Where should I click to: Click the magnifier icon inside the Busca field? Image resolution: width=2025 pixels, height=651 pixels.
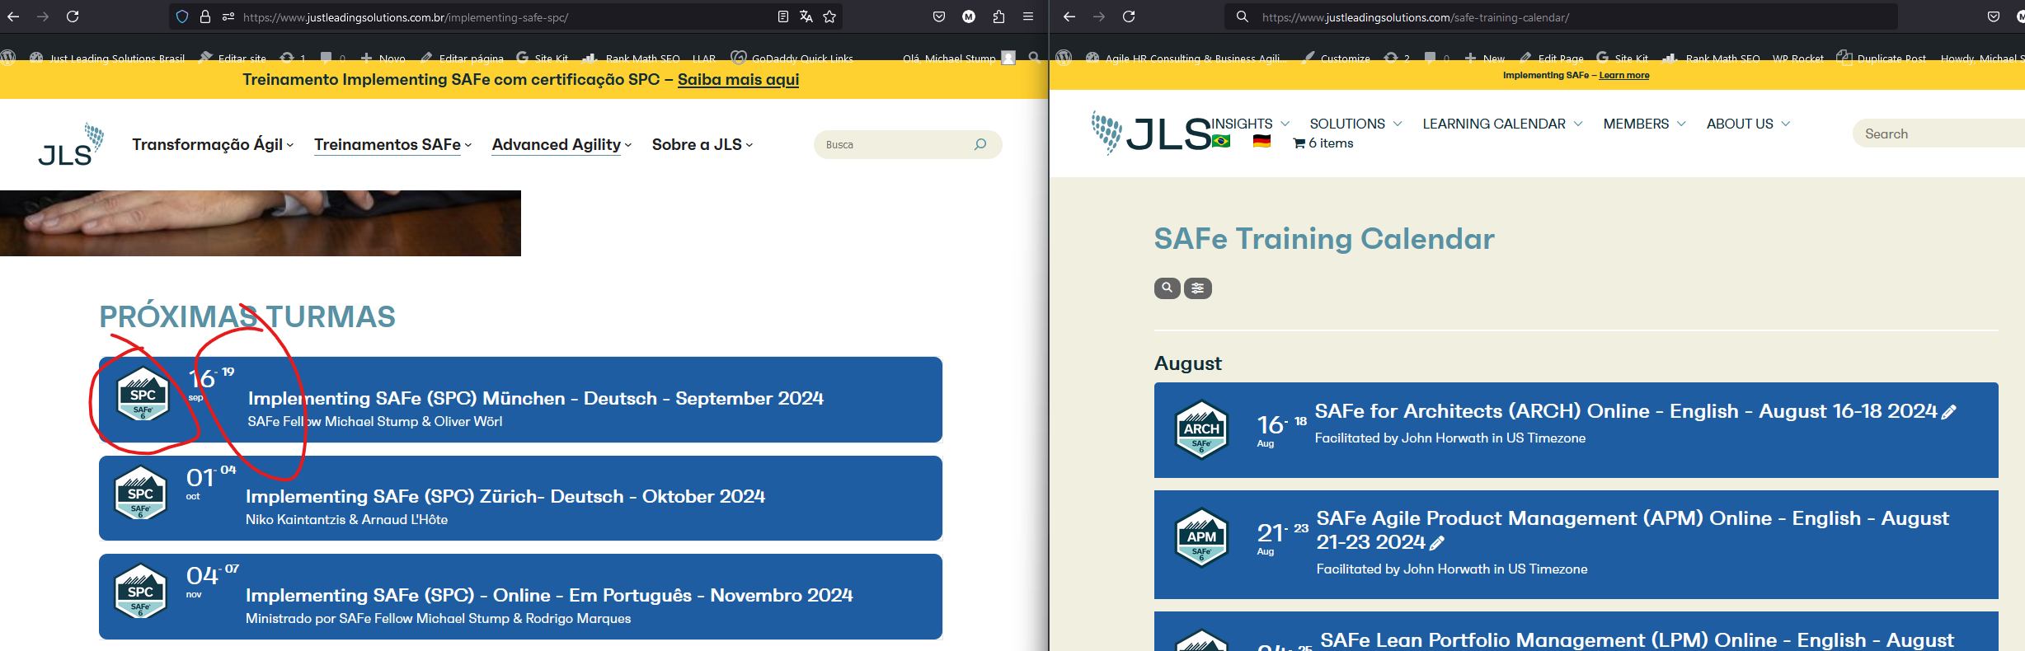(980, 144)
